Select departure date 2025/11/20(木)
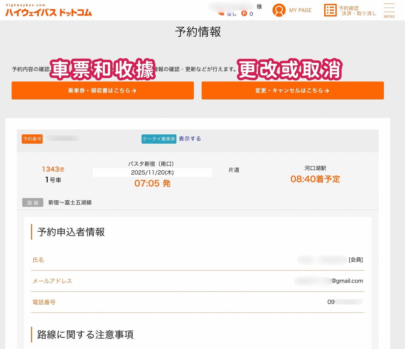This screenshot has width=405, height=349. click(153, 172)
